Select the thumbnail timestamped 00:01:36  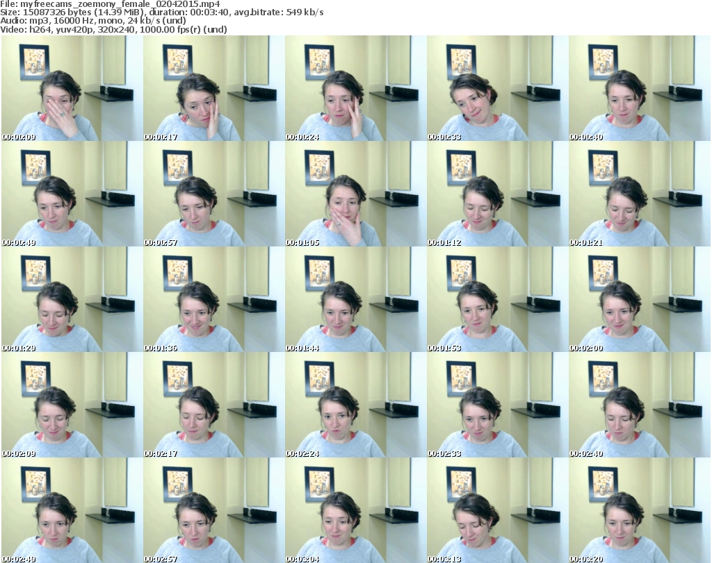click(214, 300)
